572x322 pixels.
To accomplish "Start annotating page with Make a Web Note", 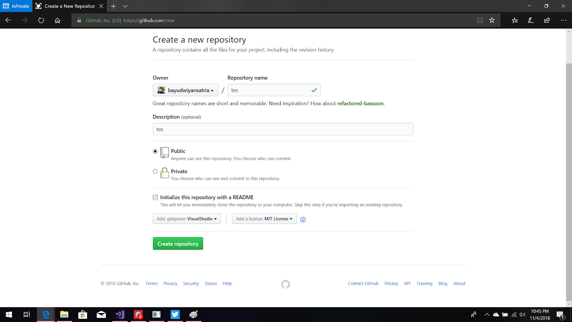I will [x=530, y=20].
